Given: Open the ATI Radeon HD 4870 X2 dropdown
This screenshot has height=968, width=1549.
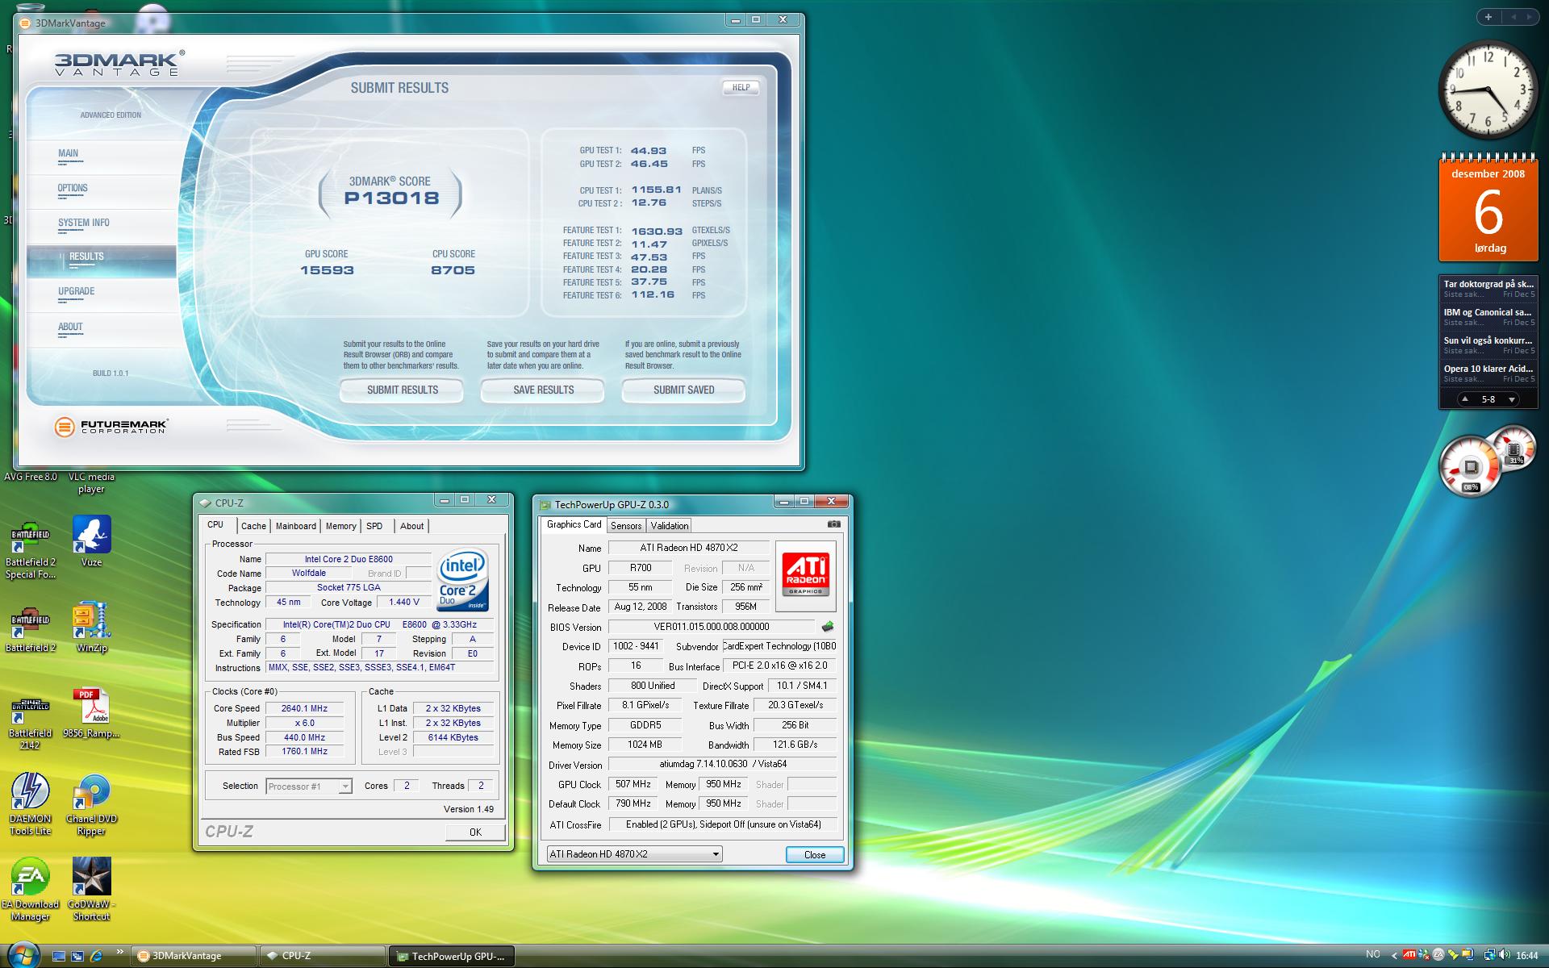Looking at the screenshot, I should [x=634, y=854].
